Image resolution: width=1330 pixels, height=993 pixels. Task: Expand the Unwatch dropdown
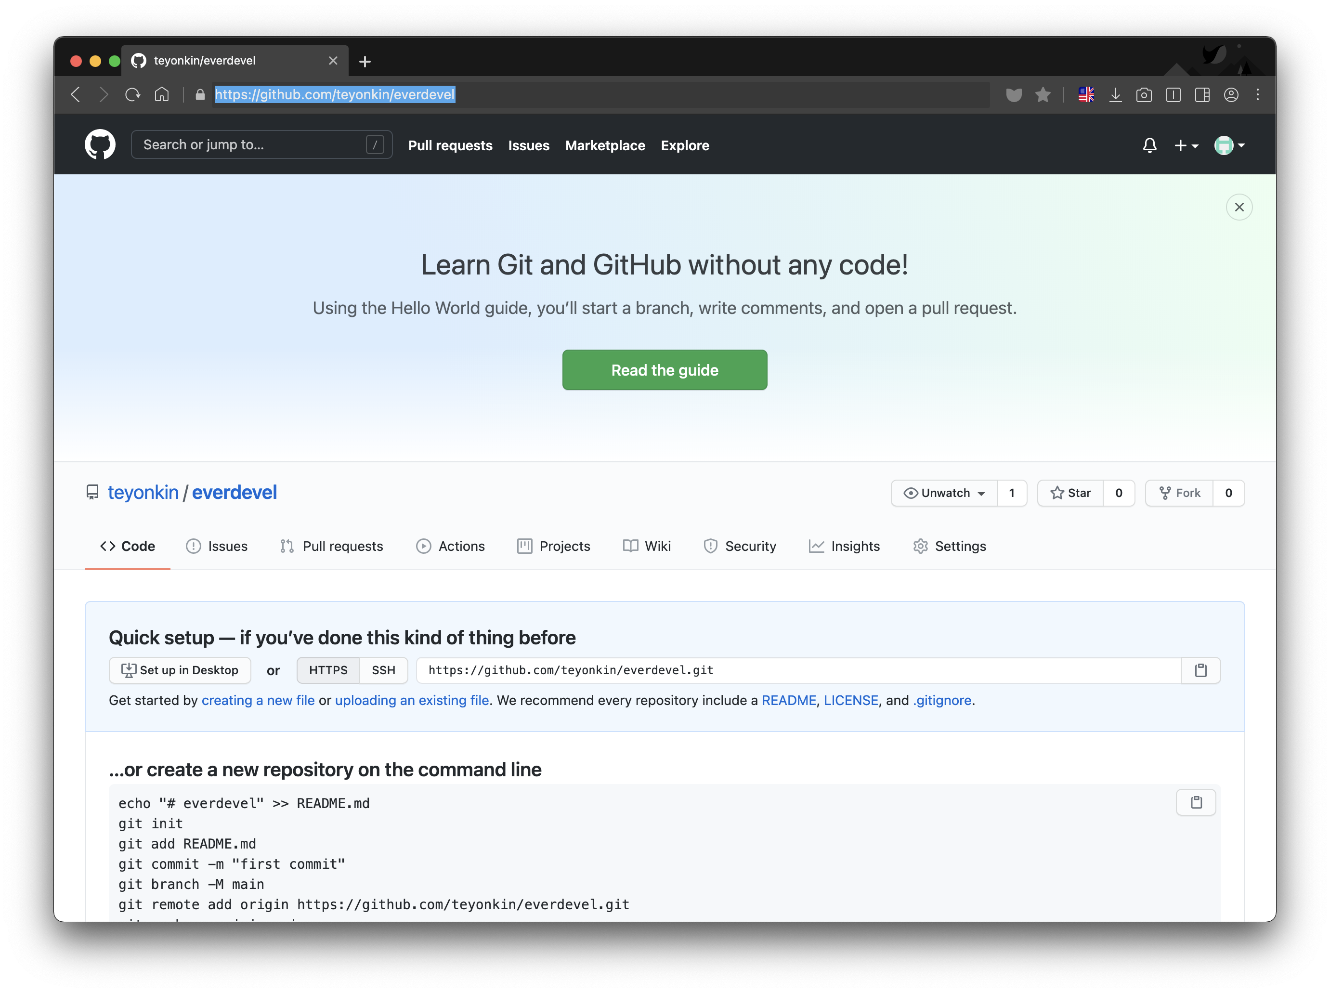(x=944, y=493)
